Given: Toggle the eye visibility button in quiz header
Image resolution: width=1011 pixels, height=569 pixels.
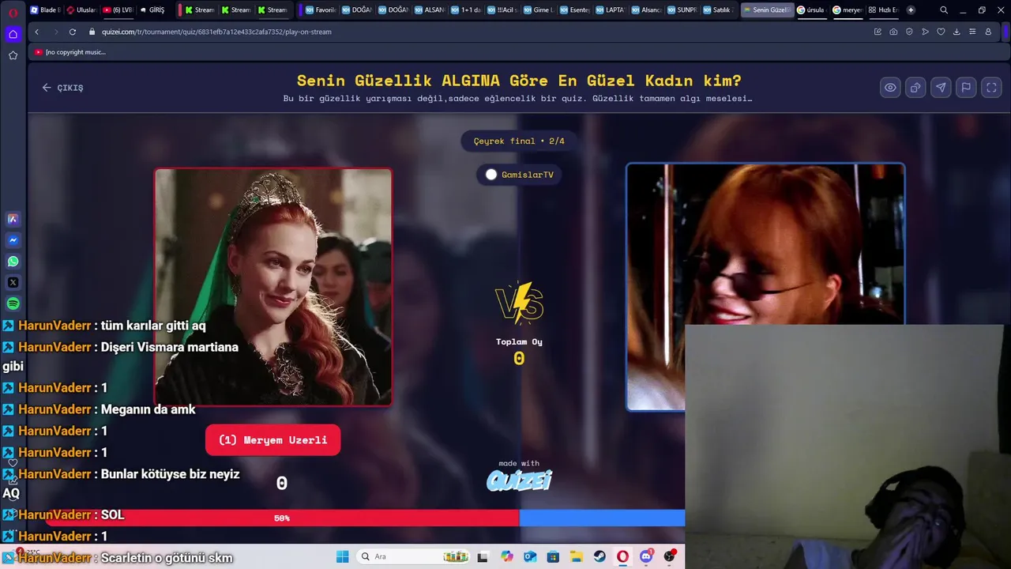Looking at the screenshot, I should coord(890,88).
